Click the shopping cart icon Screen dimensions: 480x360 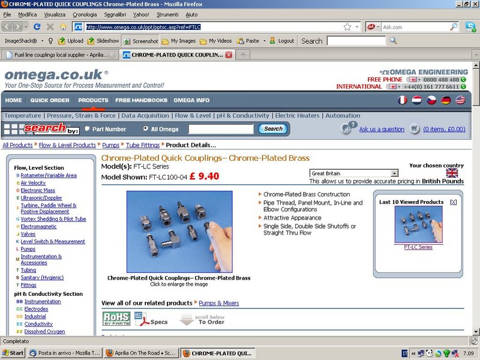coord(415,128)
